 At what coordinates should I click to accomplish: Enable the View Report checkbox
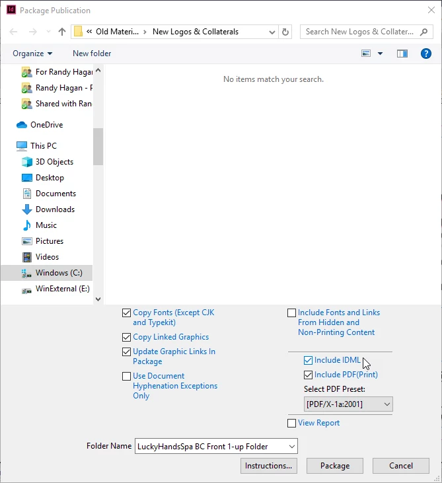[x=291, y=424]
